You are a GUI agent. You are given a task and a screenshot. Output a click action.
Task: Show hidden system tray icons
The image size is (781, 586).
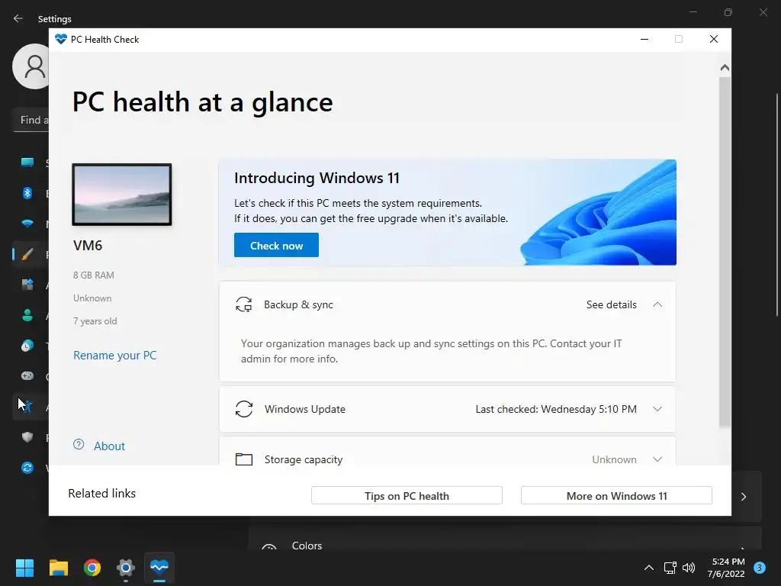click(x=649, y=568)
